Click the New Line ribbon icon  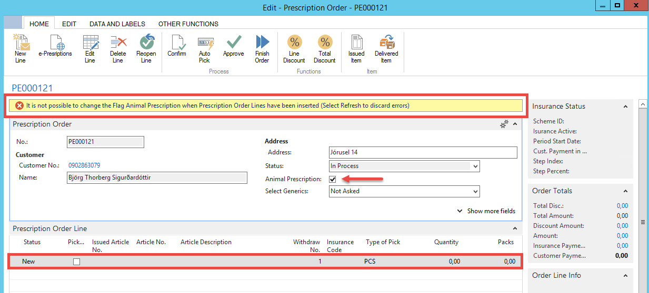click(21, 43)
